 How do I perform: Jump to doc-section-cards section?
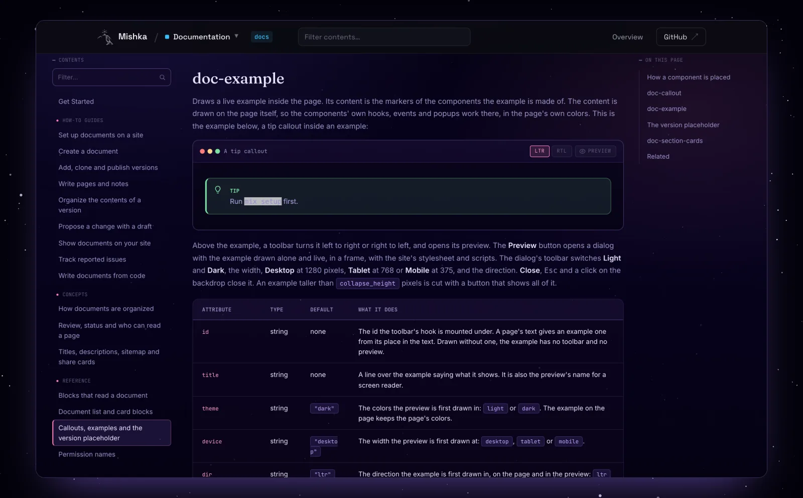[x=675, y=141]
